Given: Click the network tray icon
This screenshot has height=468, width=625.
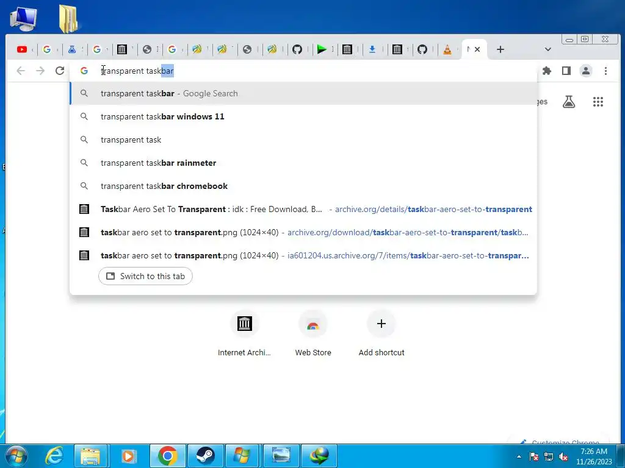Looking at the screenshot, I should click(x=549, y=456).
